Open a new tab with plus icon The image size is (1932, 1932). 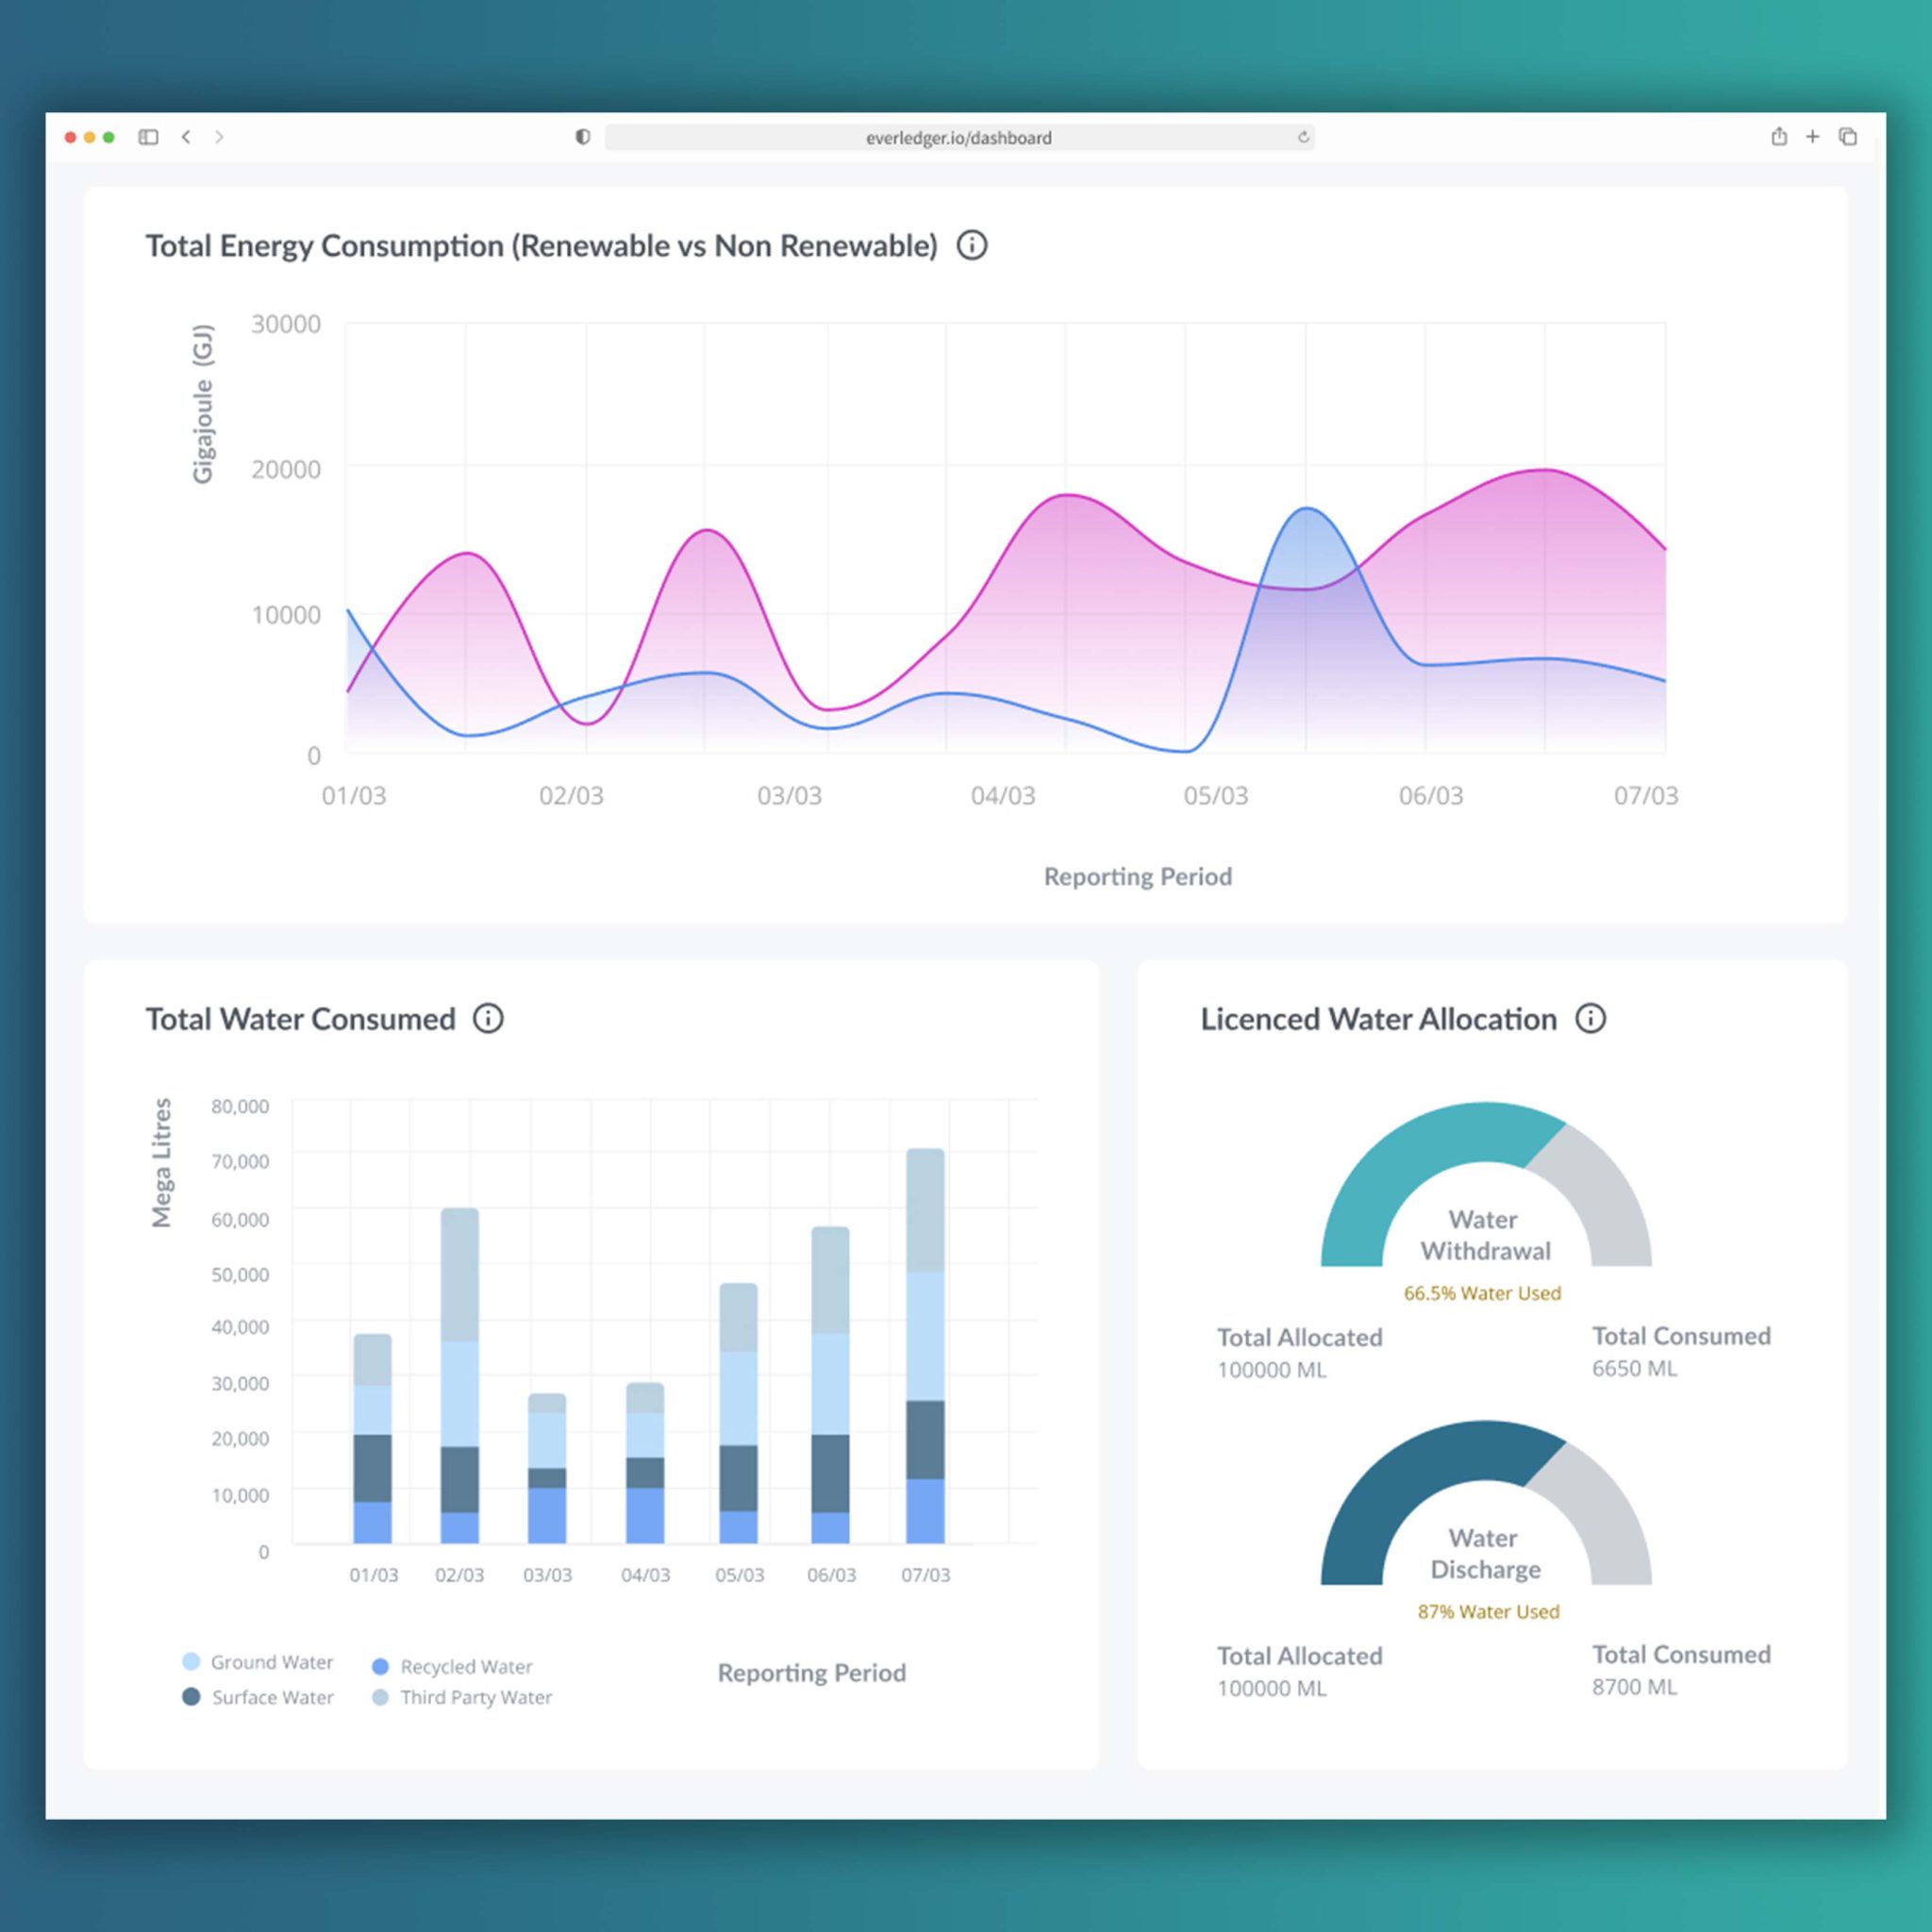tap(1812, 137)
